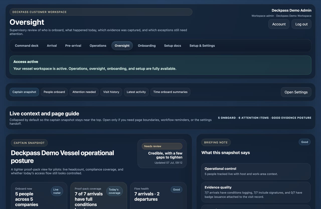Screen dimensions: 321x209
Task: Click the Credible, with a few gaps text
Action: 165,155
